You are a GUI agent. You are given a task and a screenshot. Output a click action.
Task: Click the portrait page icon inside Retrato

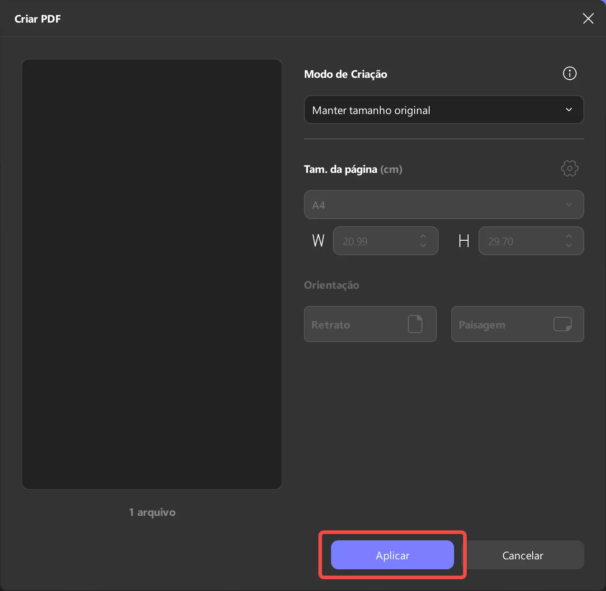(416, 324)
